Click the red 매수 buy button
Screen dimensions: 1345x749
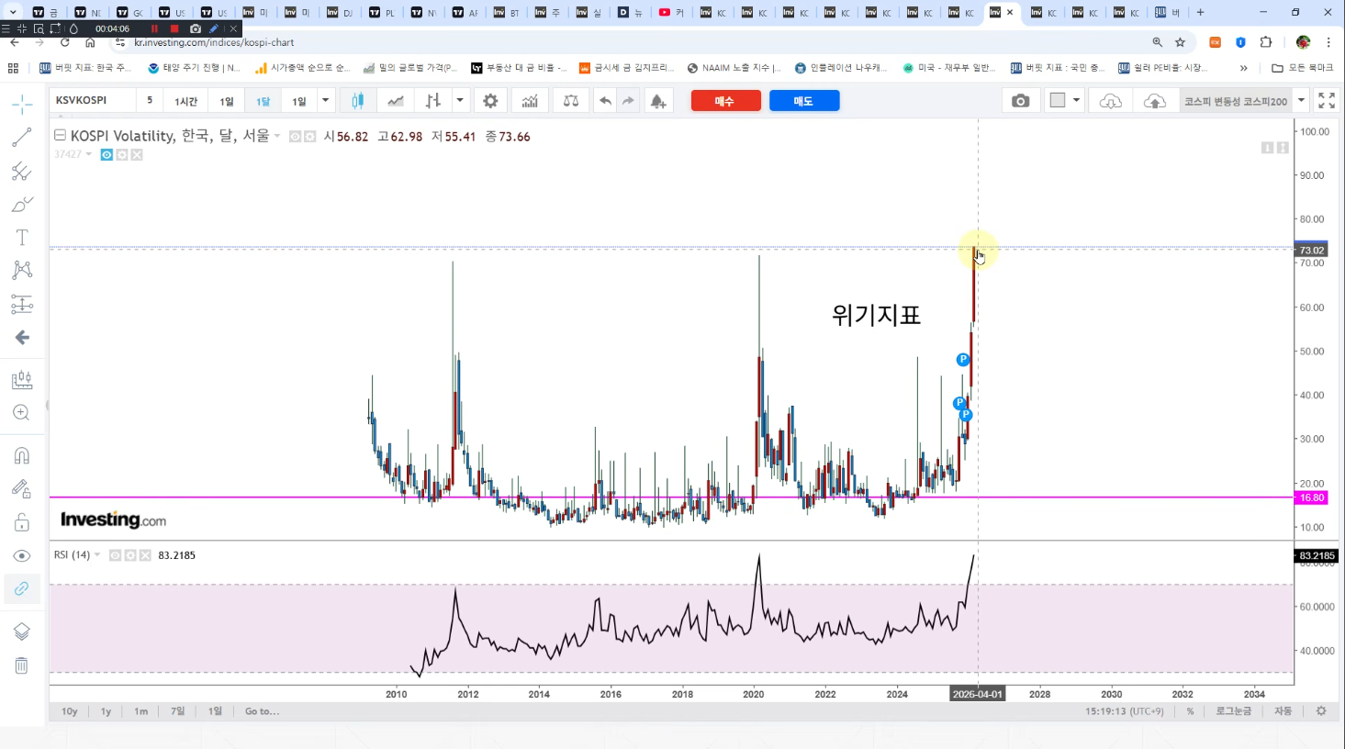click(x=725, y=101)
